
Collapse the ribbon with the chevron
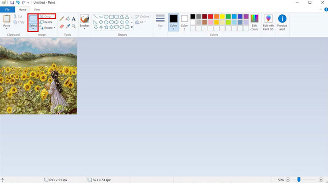[320, 10]
